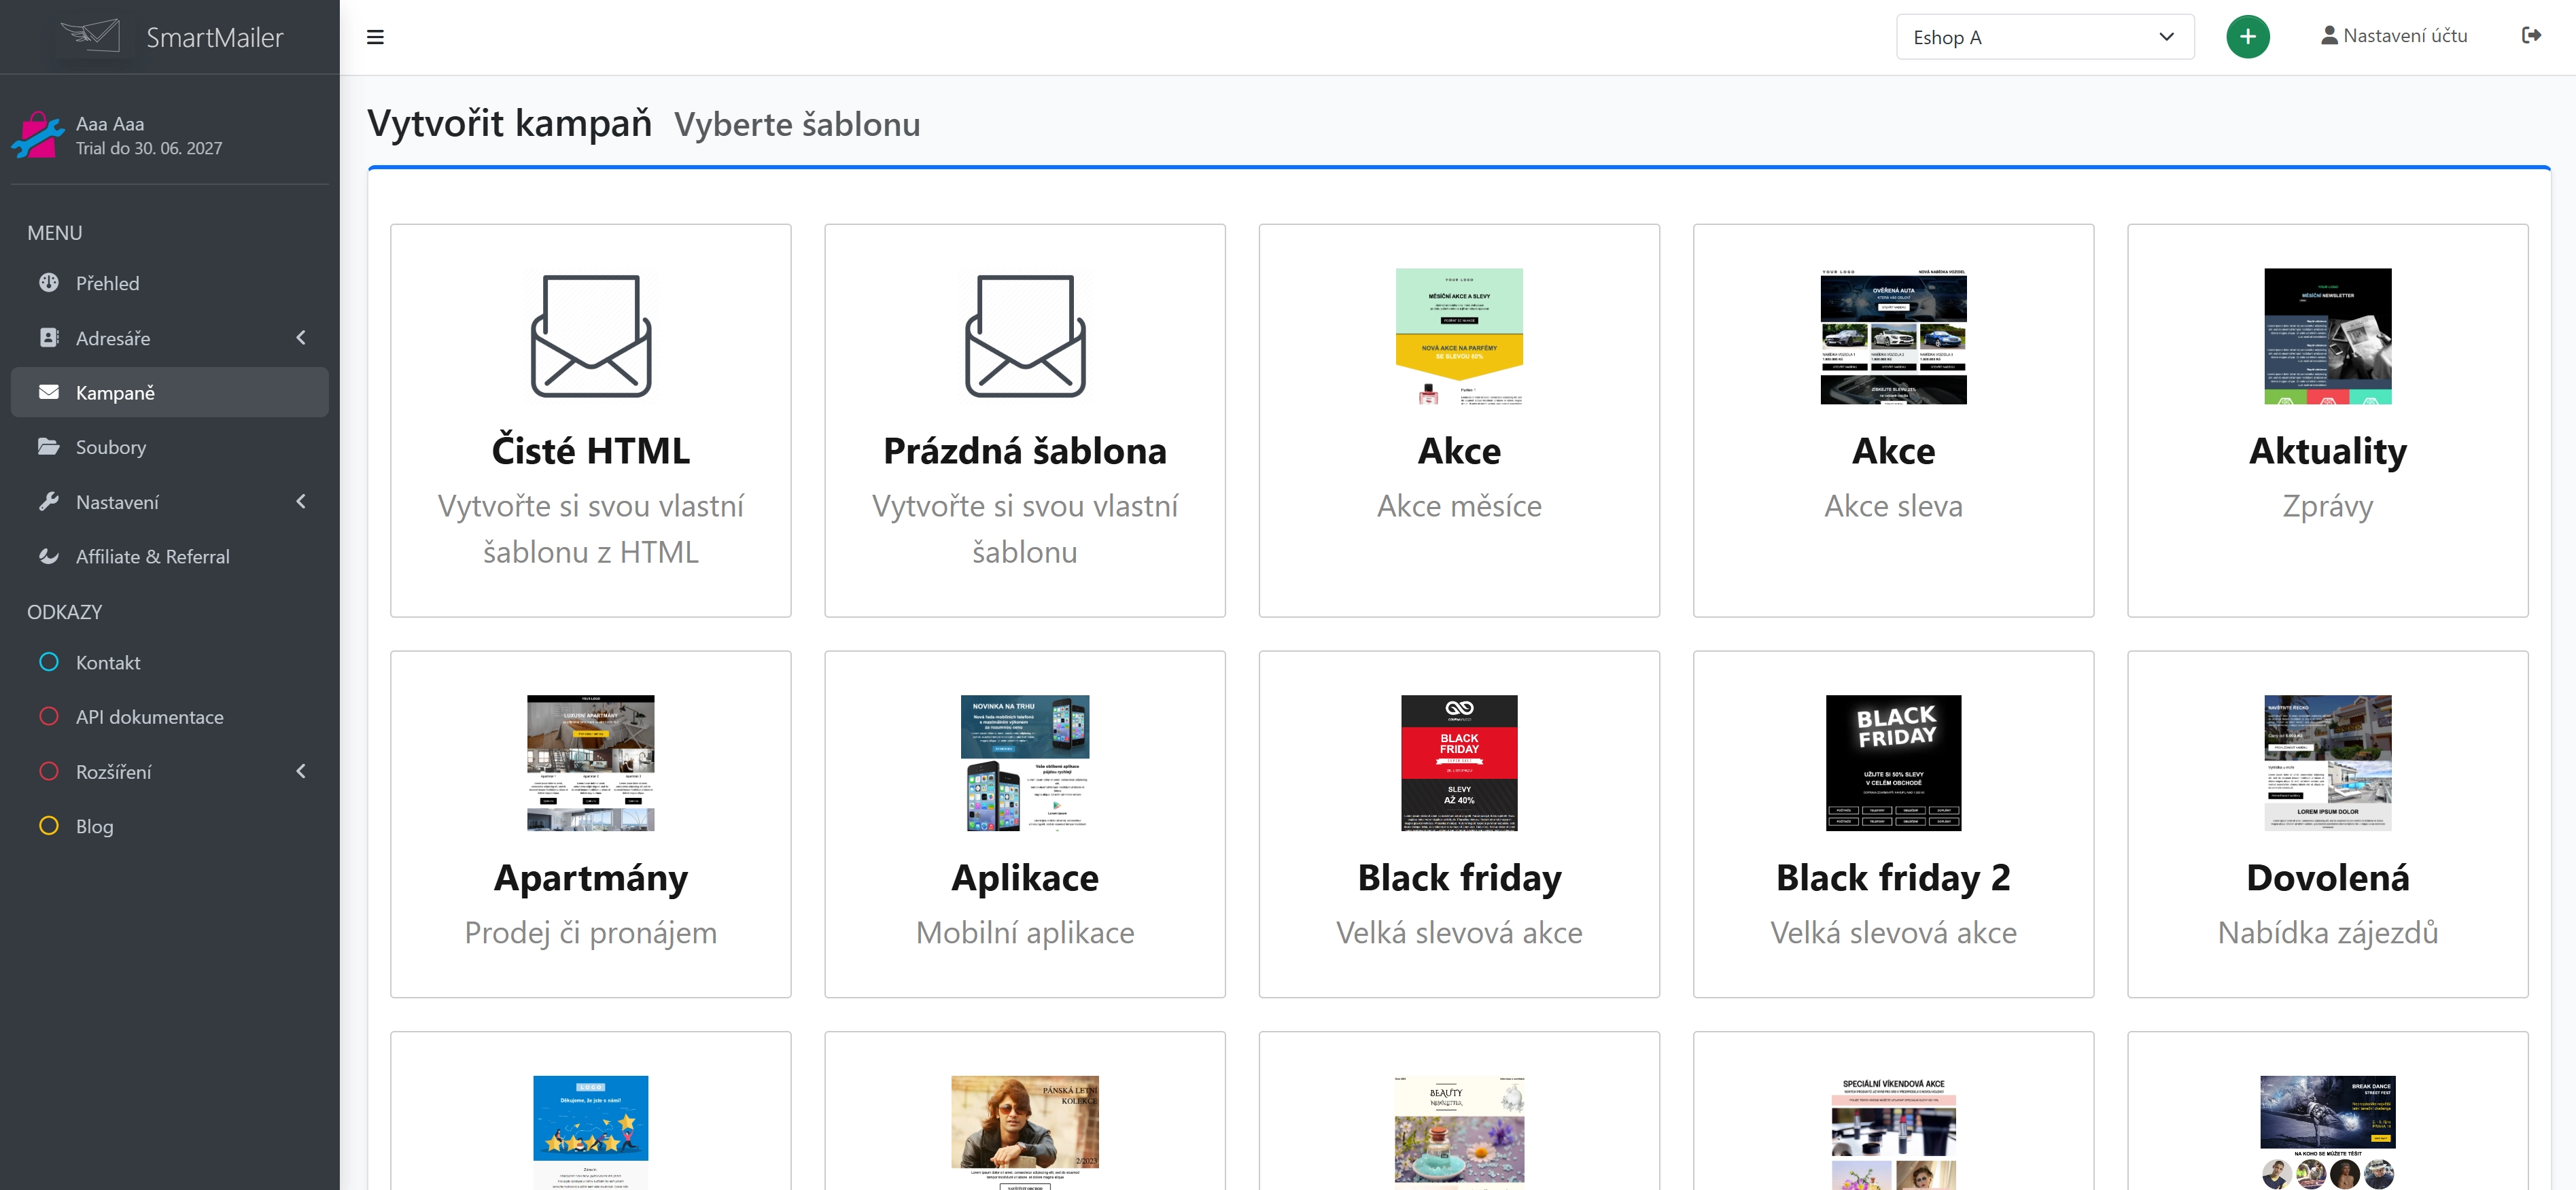
Task: Click the Soubory folder icon
Action: click(x=48, y=447)
